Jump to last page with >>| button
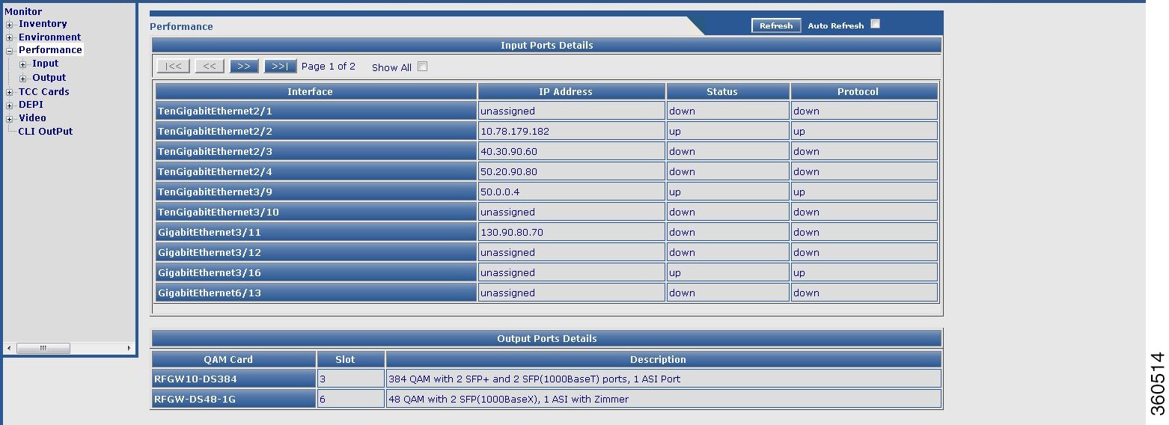The height and width of the screenshot is (425, 1169). pos(280,67)
